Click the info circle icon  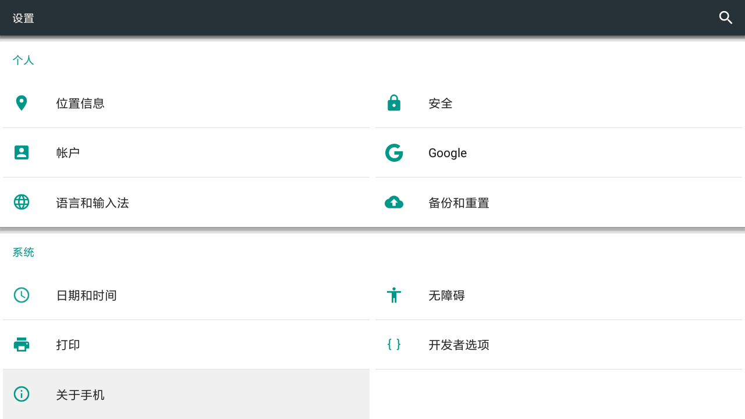point(22,394)
